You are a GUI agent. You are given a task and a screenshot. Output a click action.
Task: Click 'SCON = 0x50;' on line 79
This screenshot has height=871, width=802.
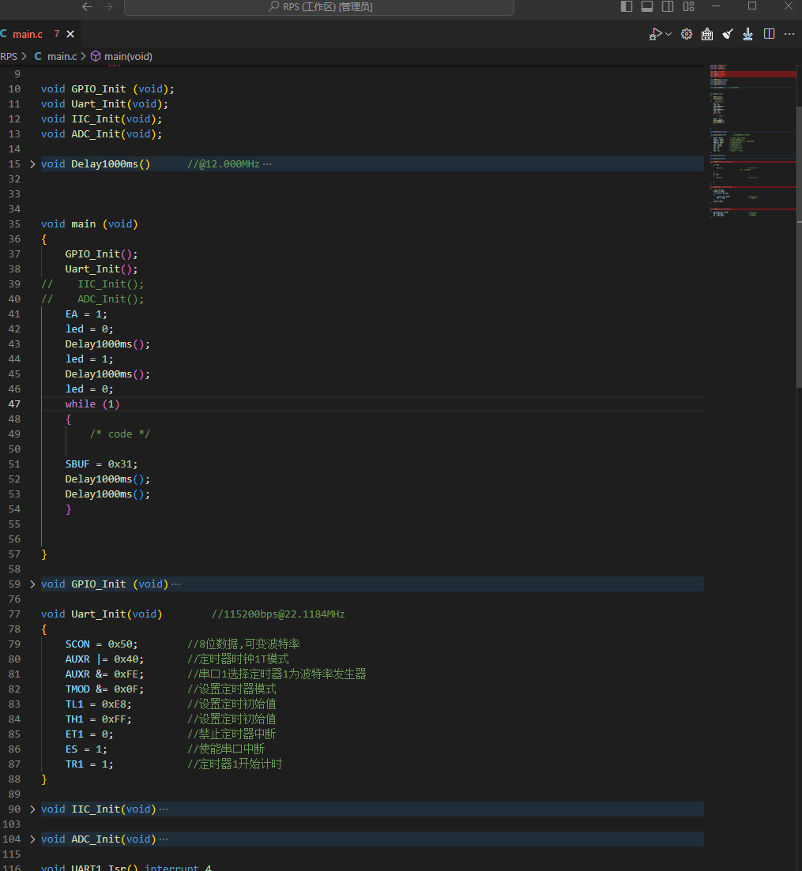[x=101, y=644]
